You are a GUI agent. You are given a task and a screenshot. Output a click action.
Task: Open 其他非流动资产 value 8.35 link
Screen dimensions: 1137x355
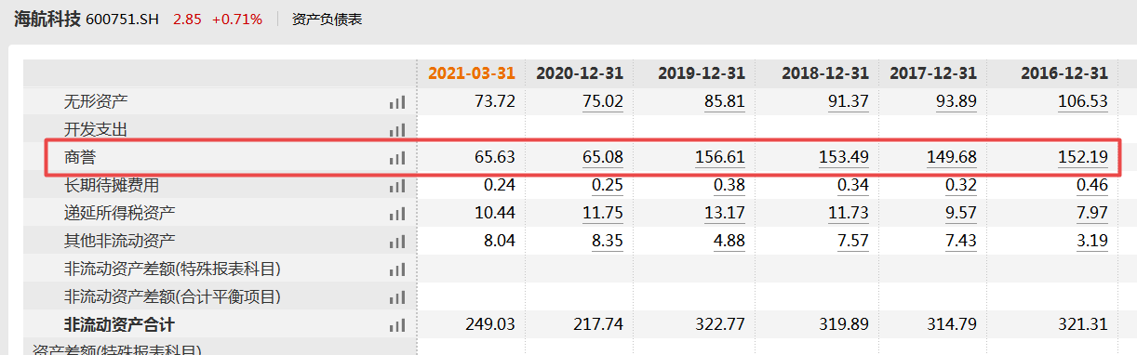pos(608,241)
